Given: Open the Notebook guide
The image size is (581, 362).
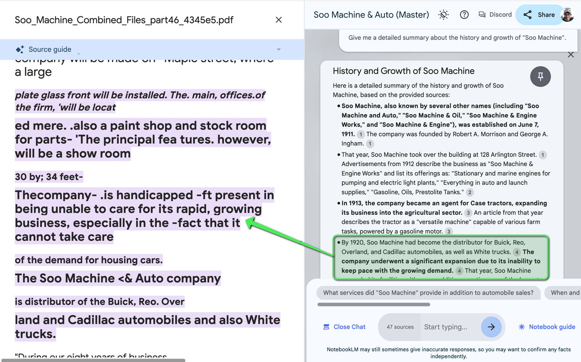Looking at the screenshot, I should [547, 327].
